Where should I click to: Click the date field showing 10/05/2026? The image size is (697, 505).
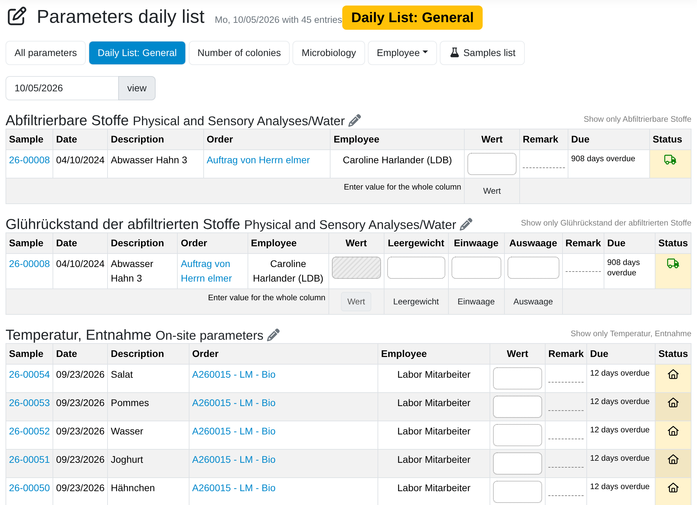[x=62, y=88]
